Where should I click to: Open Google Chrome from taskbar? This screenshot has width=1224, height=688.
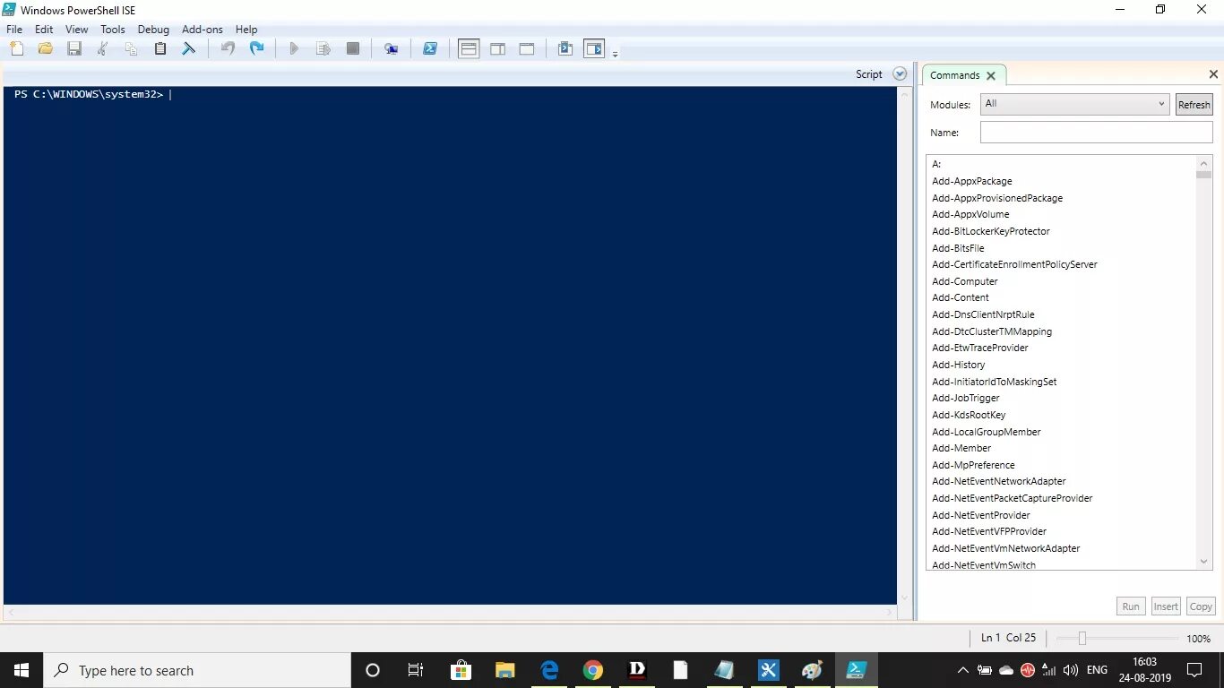coord(592,670)
